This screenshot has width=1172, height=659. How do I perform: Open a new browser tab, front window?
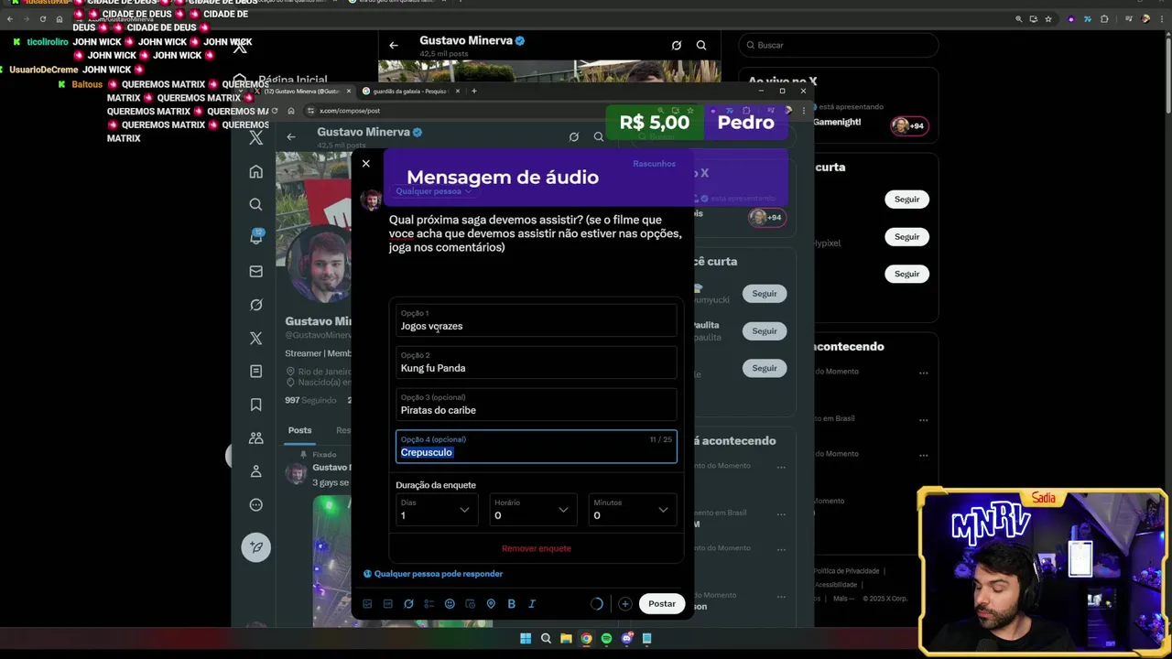tap(473, 91)
